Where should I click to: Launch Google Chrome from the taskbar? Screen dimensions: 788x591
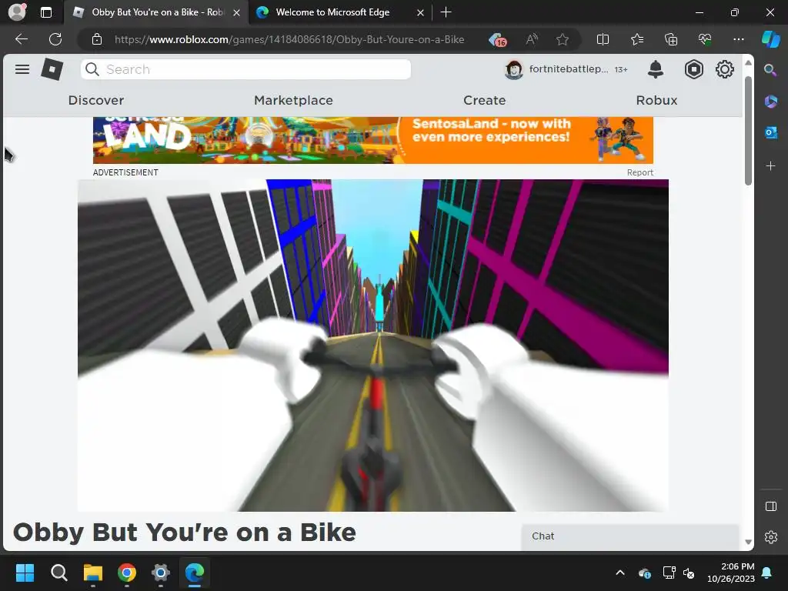[x=127, y=573]
